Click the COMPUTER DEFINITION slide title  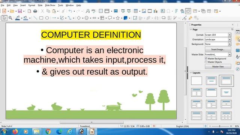click(91, 35)
